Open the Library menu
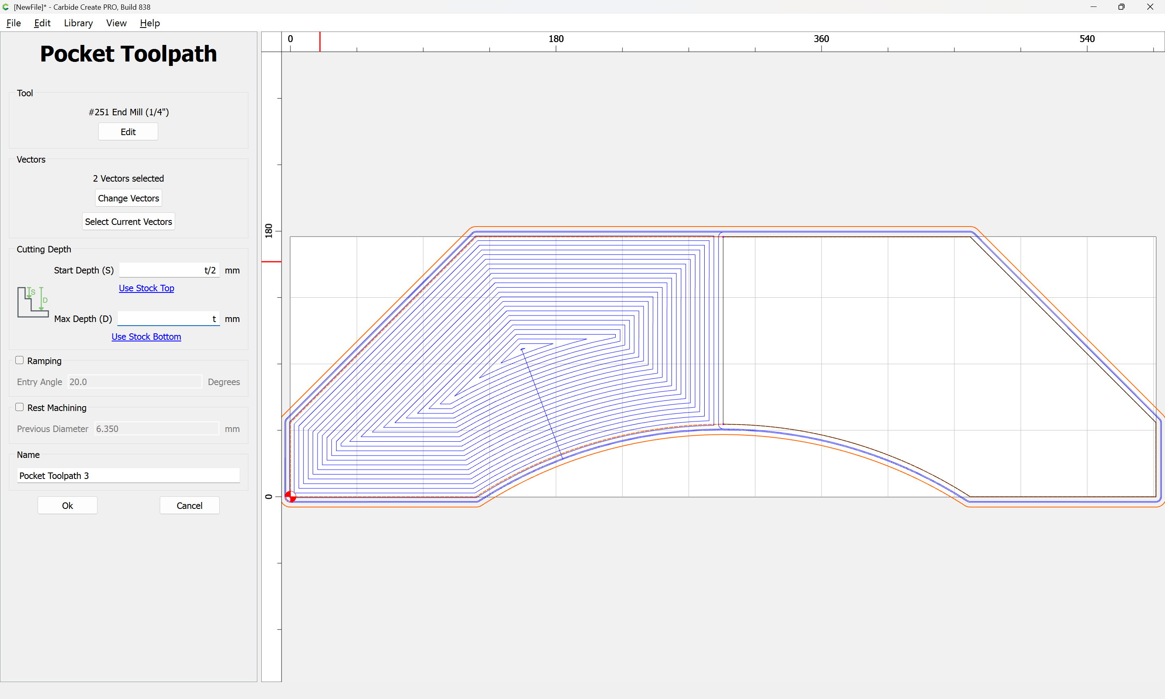Image resolution: width=1165 pixels, height=699 pixels. coord(78,23)
